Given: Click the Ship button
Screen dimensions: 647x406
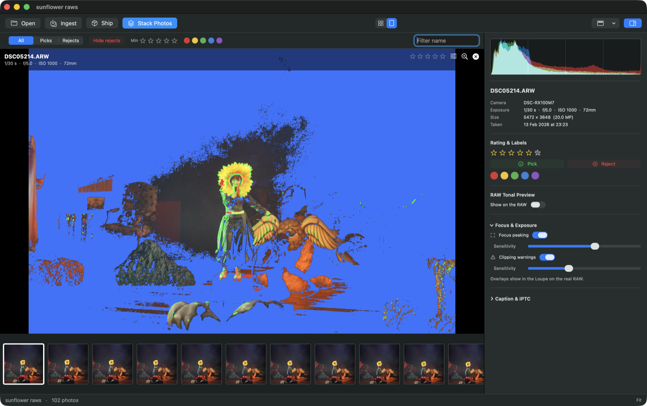Looking at the screenshot, I should [102, 23].
